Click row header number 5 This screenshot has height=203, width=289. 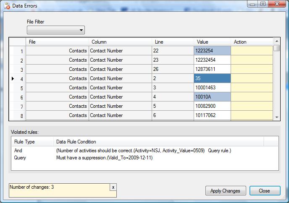pyautogui.click(x=18, y=88)
